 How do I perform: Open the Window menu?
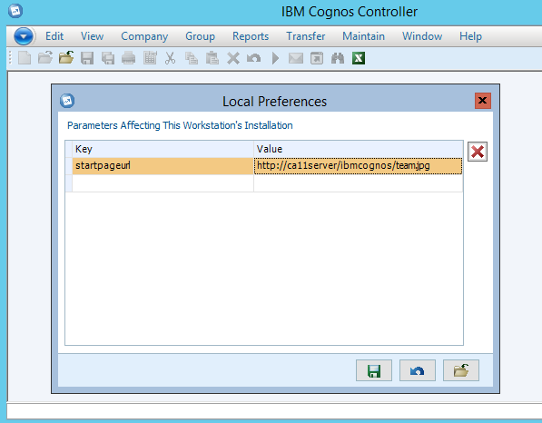click(x=422, y=36)
